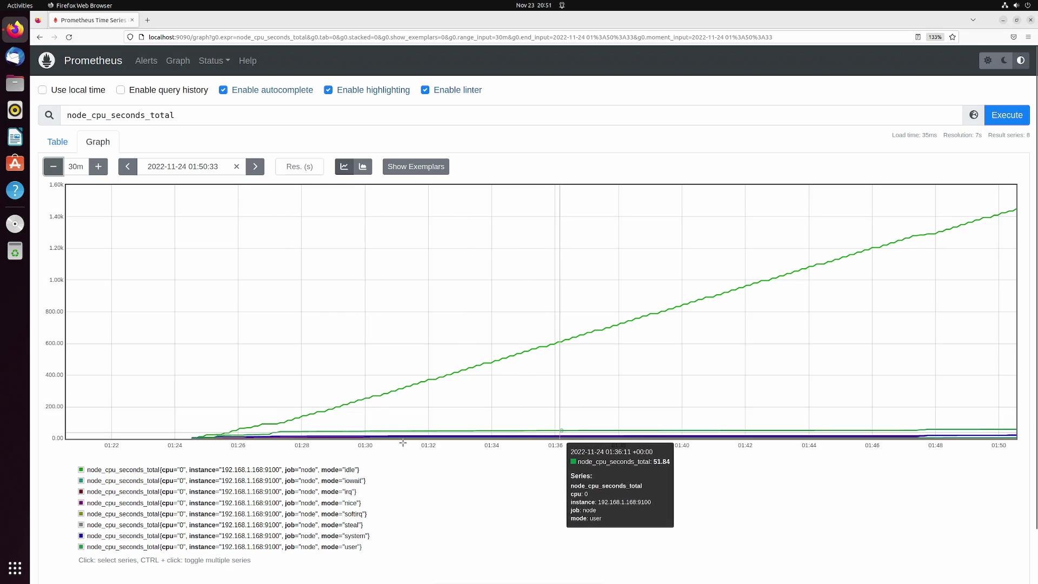Switch to unstacked line graph mode

coord(344,167)
